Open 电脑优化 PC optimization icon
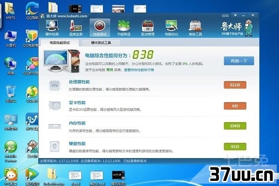 pyautogui.click(x=172, y=28)
